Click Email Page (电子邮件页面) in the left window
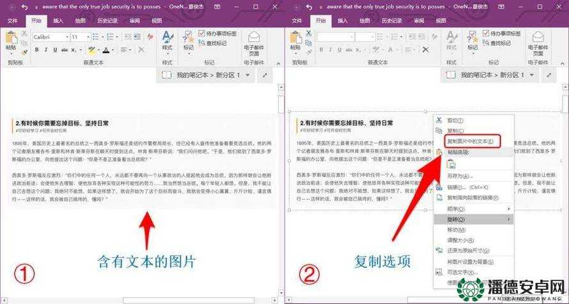This screenshot has width=569, height=304. tap(254, 43)
